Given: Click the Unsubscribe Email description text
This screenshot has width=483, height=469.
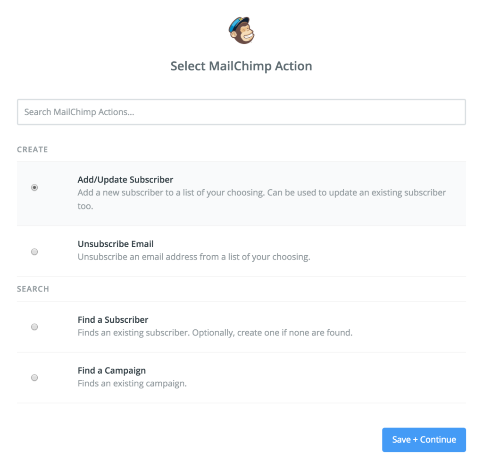Looking at the screenshot, I should 195,257.
